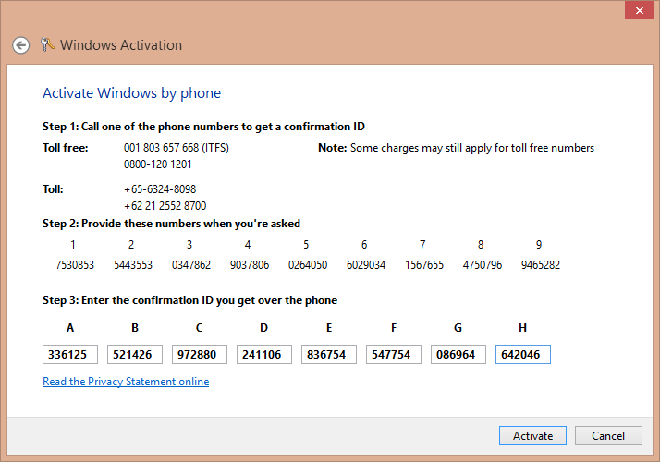Focus confirmation ID field D containing 241106
This screenshot has width=660, height=462.
(x=264, y=354)
